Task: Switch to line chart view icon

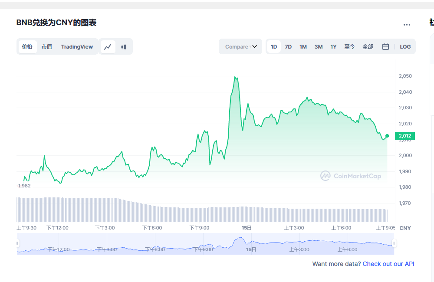Action: (108, 47)
